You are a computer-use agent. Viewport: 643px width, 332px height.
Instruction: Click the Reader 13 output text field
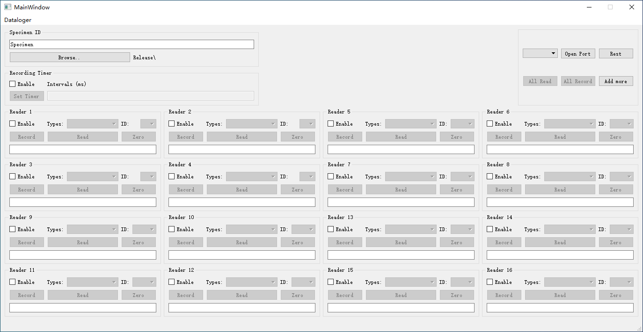click(x=401, y=255)
